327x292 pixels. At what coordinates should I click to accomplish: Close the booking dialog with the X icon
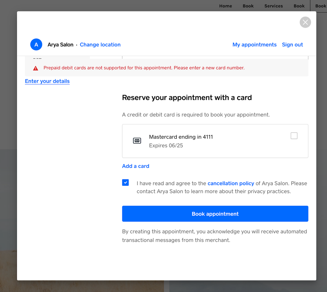tap(305, 22)
